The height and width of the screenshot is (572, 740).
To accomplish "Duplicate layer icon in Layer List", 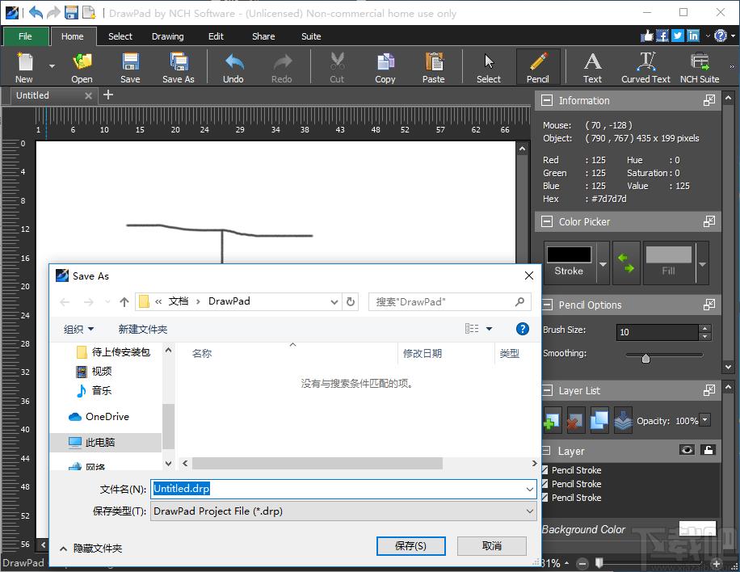I will 599,420.
